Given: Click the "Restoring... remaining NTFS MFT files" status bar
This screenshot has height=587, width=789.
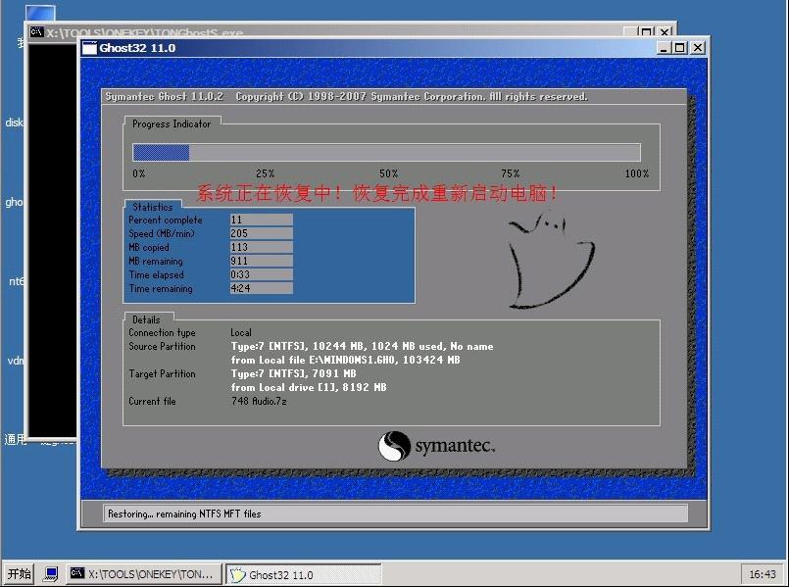Looking at the screenshot, I should (395, 514).
